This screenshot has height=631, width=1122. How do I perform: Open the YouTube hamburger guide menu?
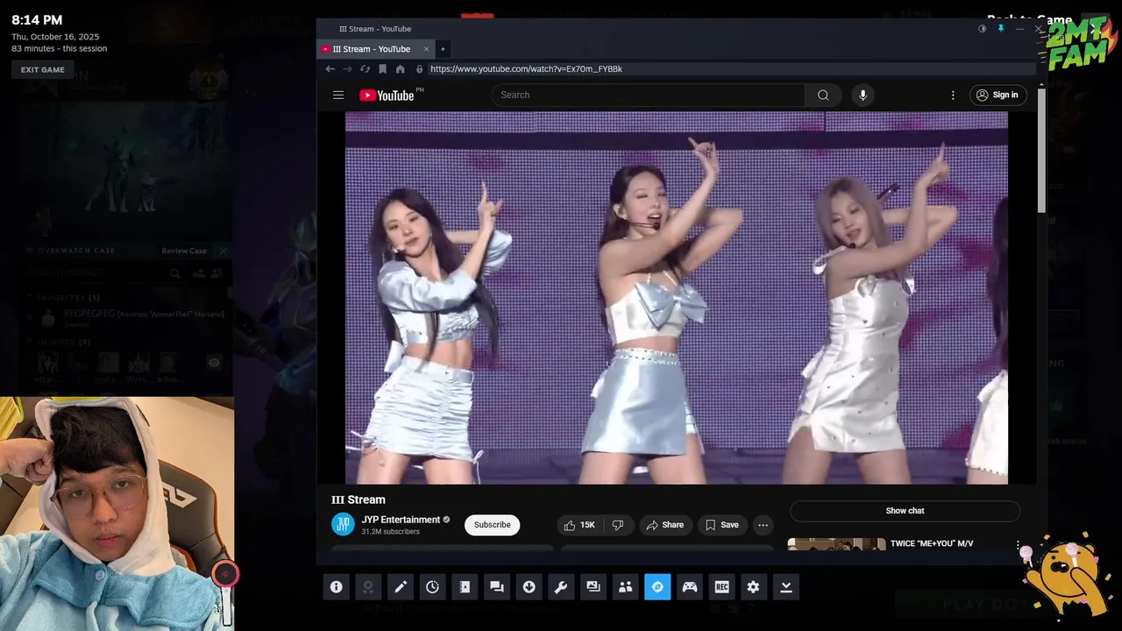[338, 95]
